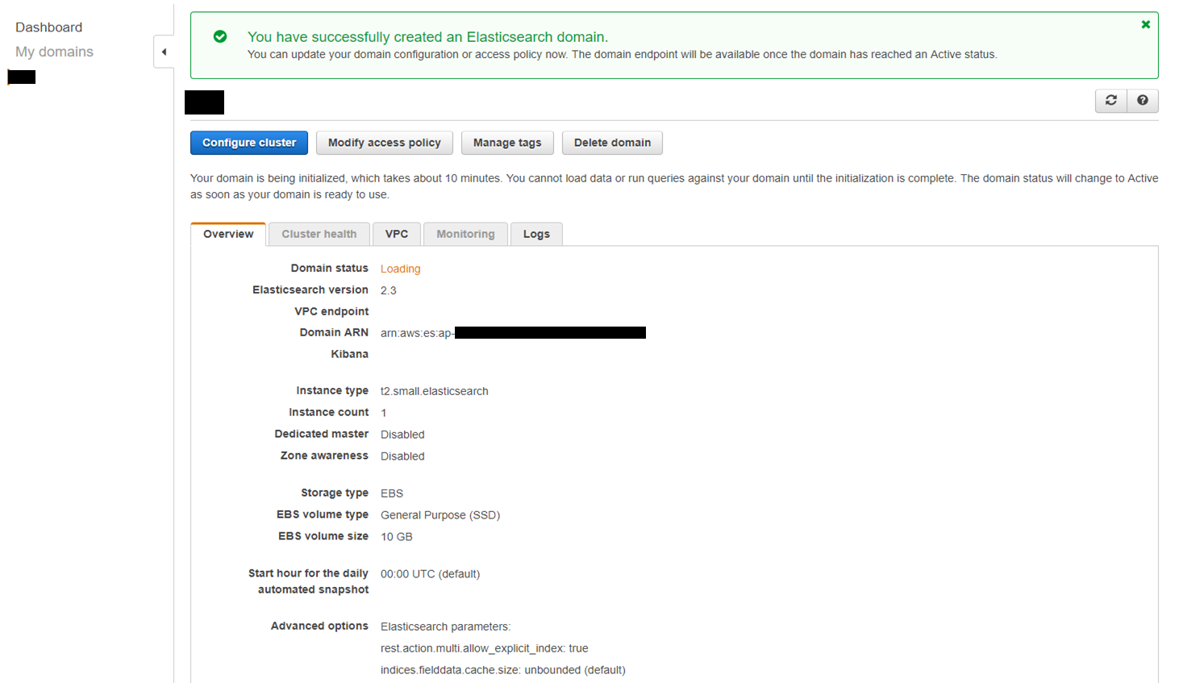This screenshot has width=1179, height=683.
Task: Click the Zone awareness Disabled value
Action: pos(402,456)
